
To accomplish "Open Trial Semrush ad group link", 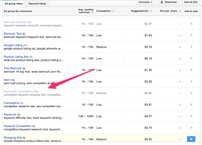I will (x=13, y=68).
